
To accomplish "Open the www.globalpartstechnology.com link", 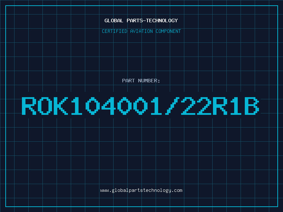I will pos(141,190).
